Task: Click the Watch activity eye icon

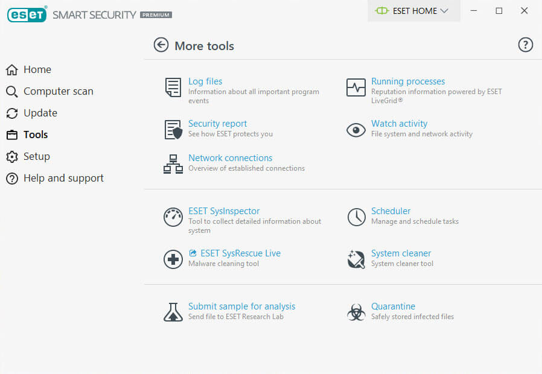Action: 356,130
